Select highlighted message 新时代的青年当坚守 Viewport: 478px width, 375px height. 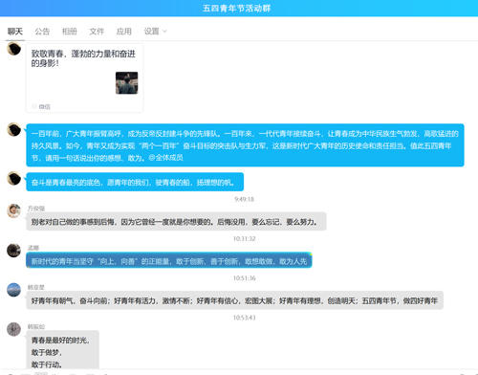(169, 260)
